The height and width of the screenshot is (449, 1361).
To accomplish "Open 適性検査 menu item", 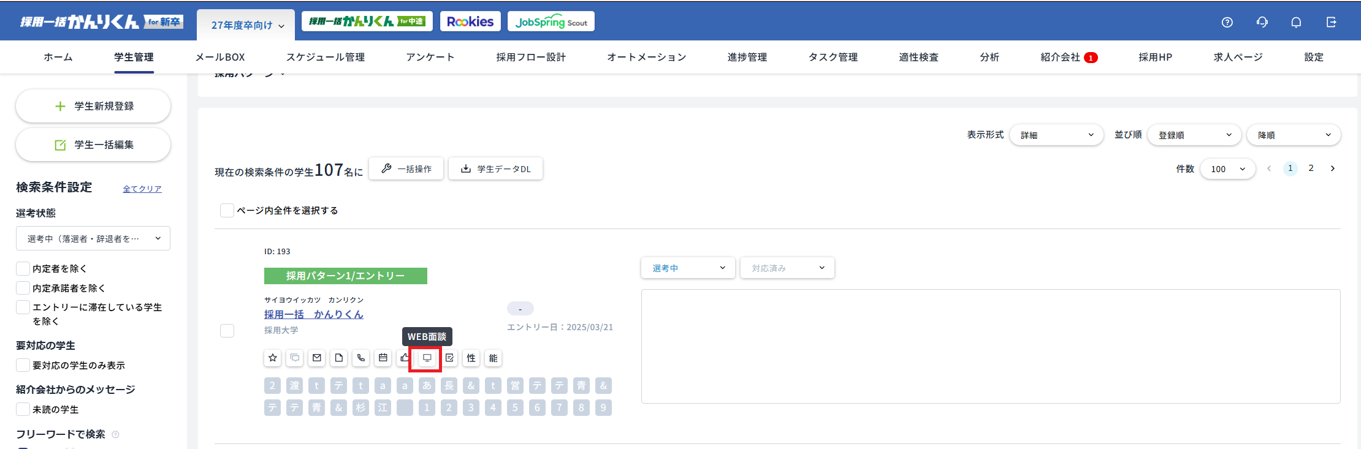I will 919,57.
